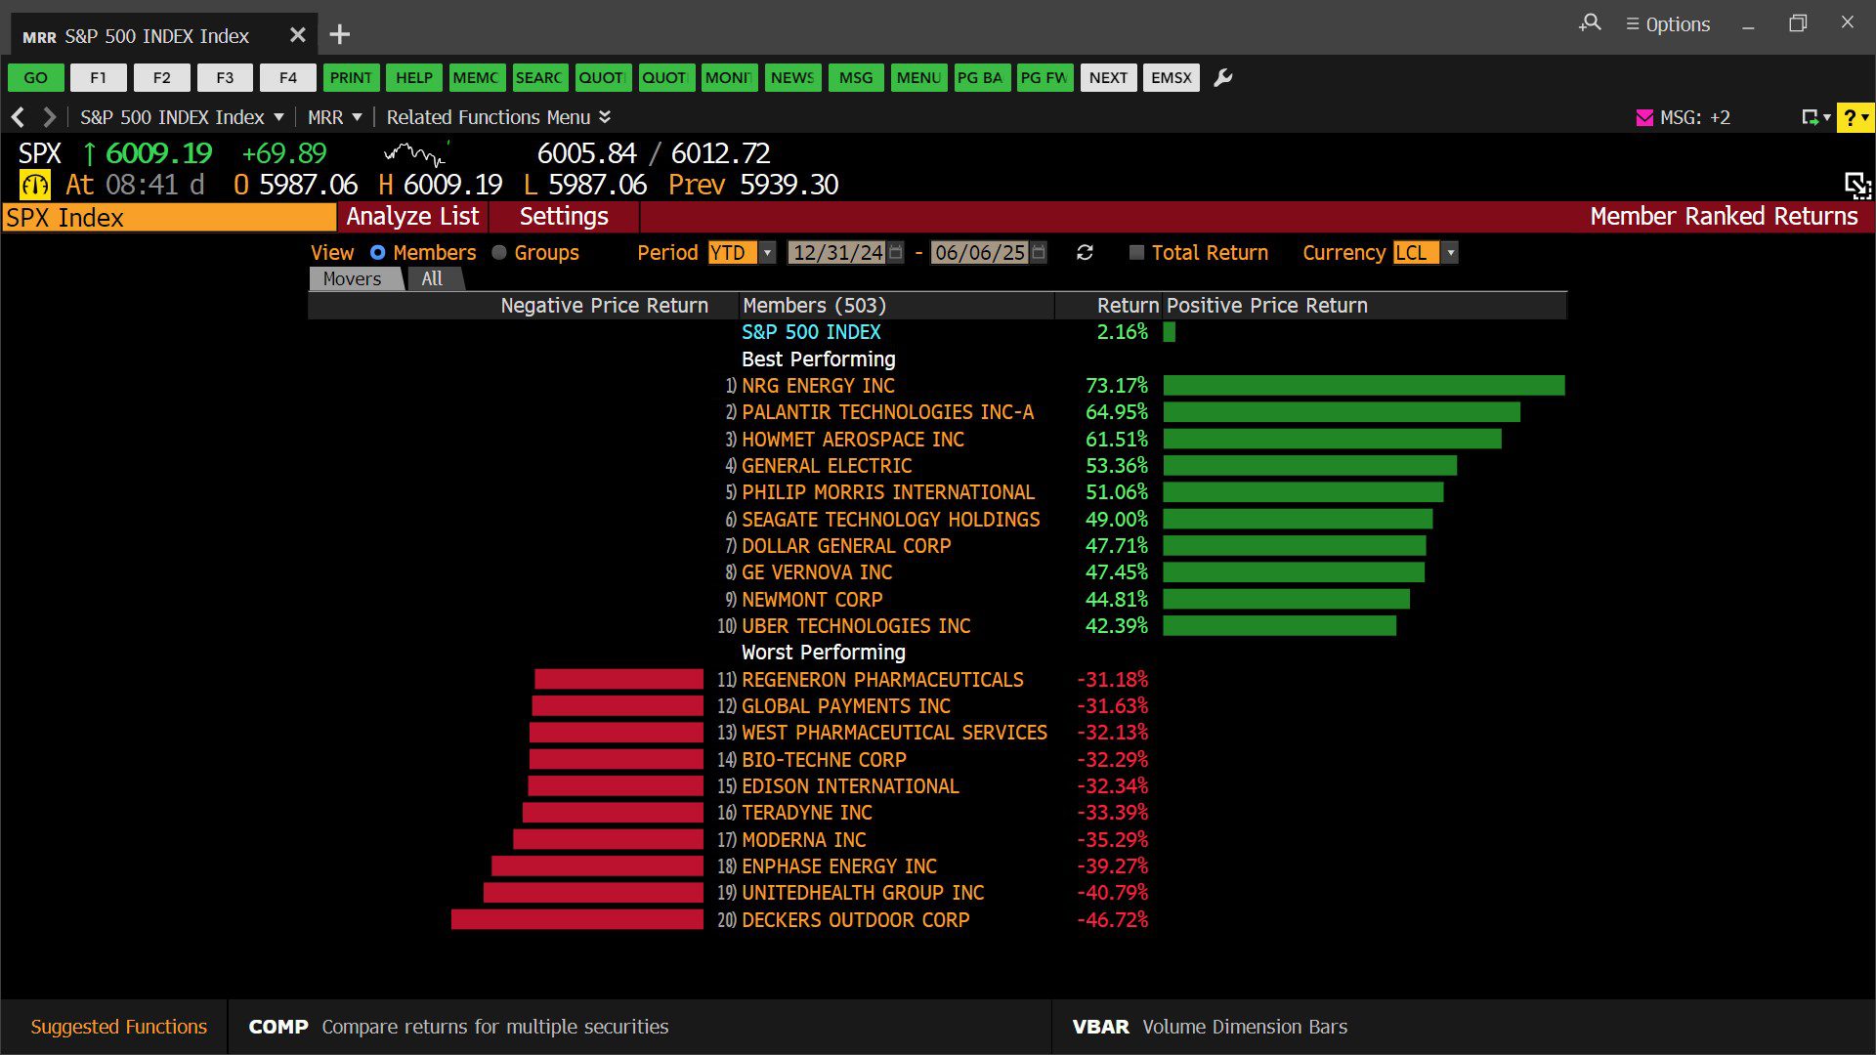Open calendar picker for end date 06/06/25
Image resolution: width=1876 pixels, height=1055 pixels.
pos(1039,253)
